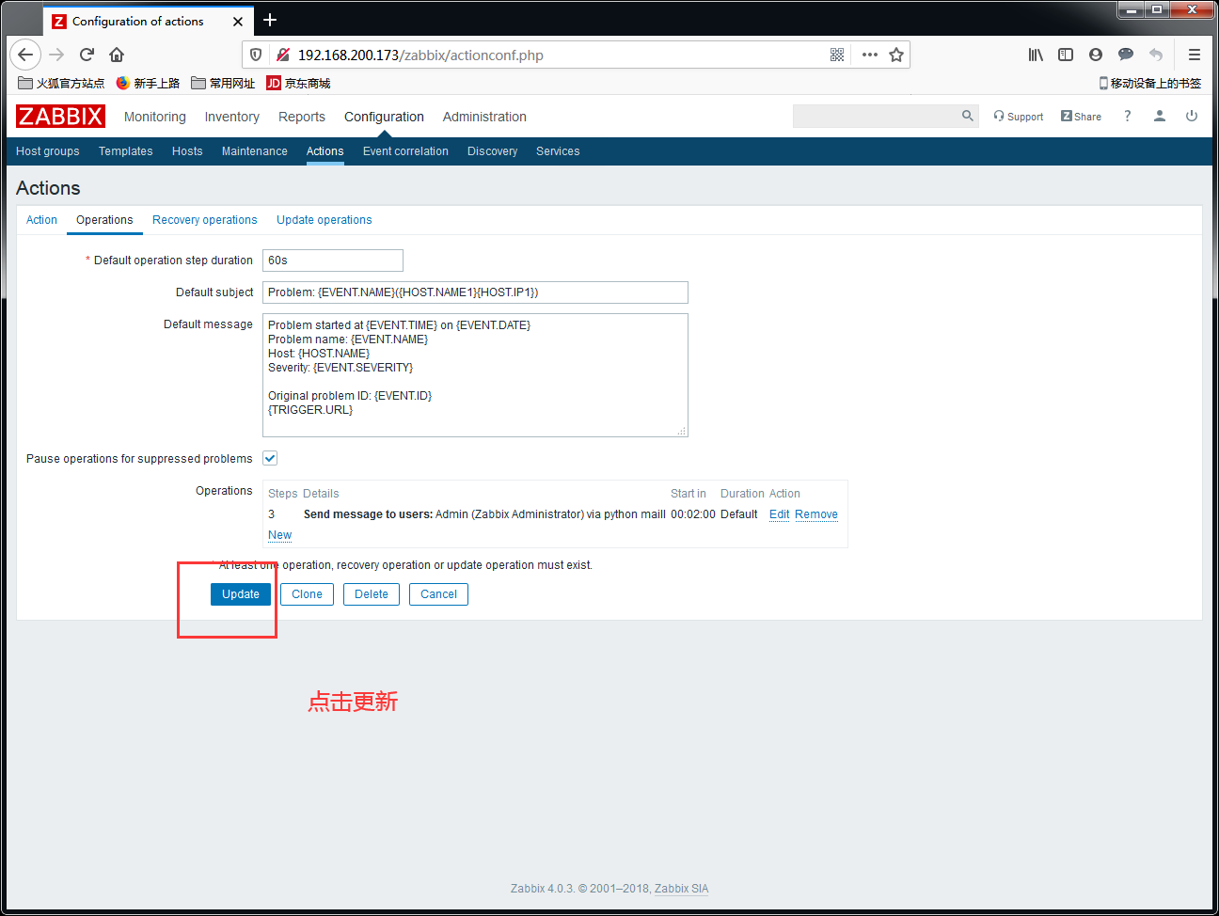Screen dimensions: 1219x916
Task: Close the Configuration of actions tab
Action: point(238,21)
